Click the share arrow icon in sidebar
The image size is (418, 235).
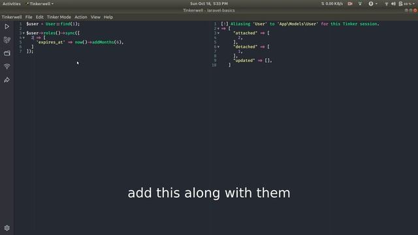point(7,80)
